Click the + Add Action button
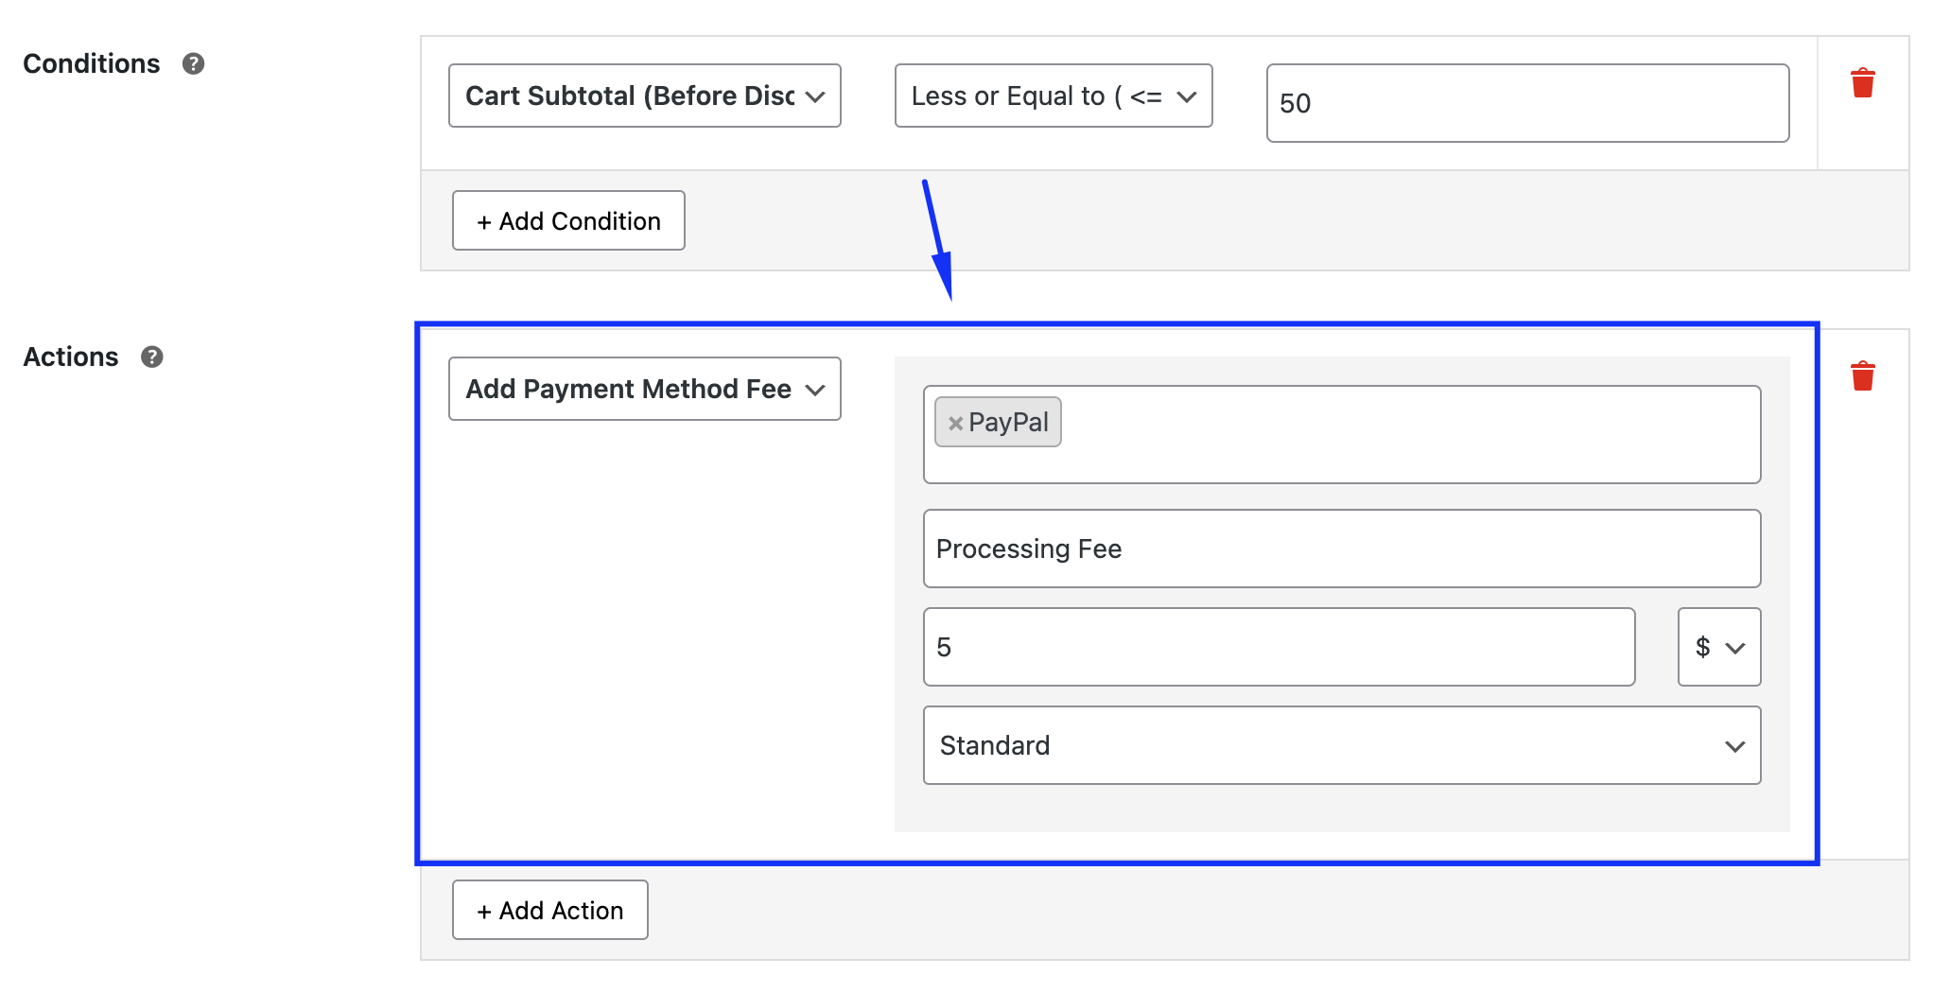Image resolution: width=1933 pixels, height=993 pixels. (550, 910)
